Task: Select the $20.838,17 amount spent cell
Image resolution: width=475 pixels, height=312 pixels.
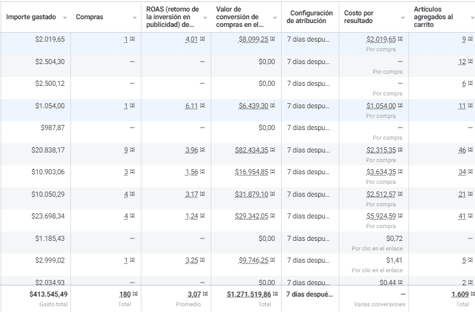Action: click(48, 151)
